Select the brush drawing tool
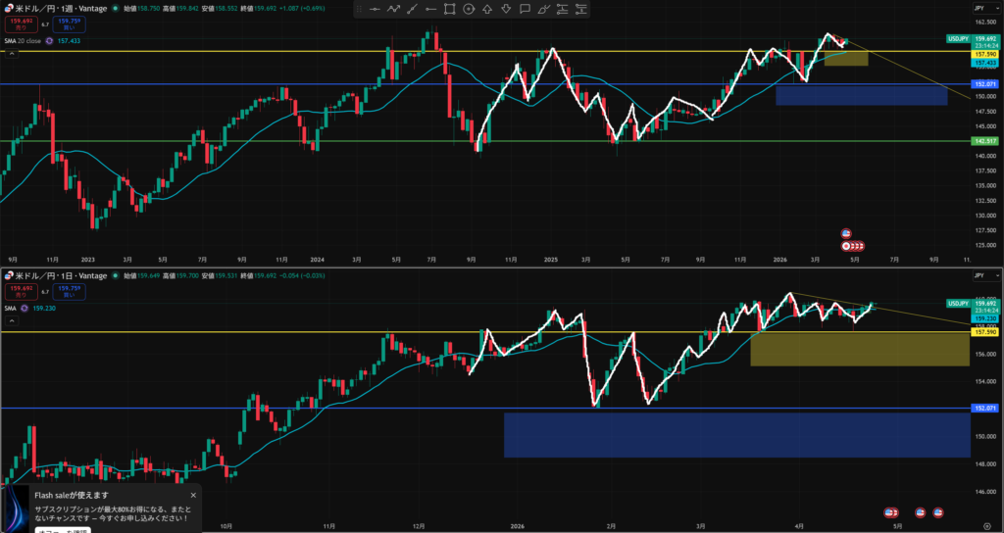 [542, 9]
